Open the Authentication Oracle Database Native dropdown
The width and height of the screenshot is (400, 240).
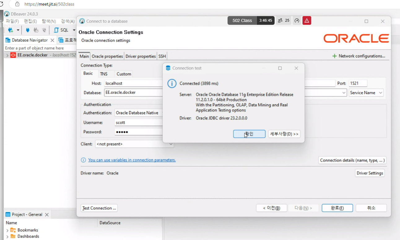(139, 113)
